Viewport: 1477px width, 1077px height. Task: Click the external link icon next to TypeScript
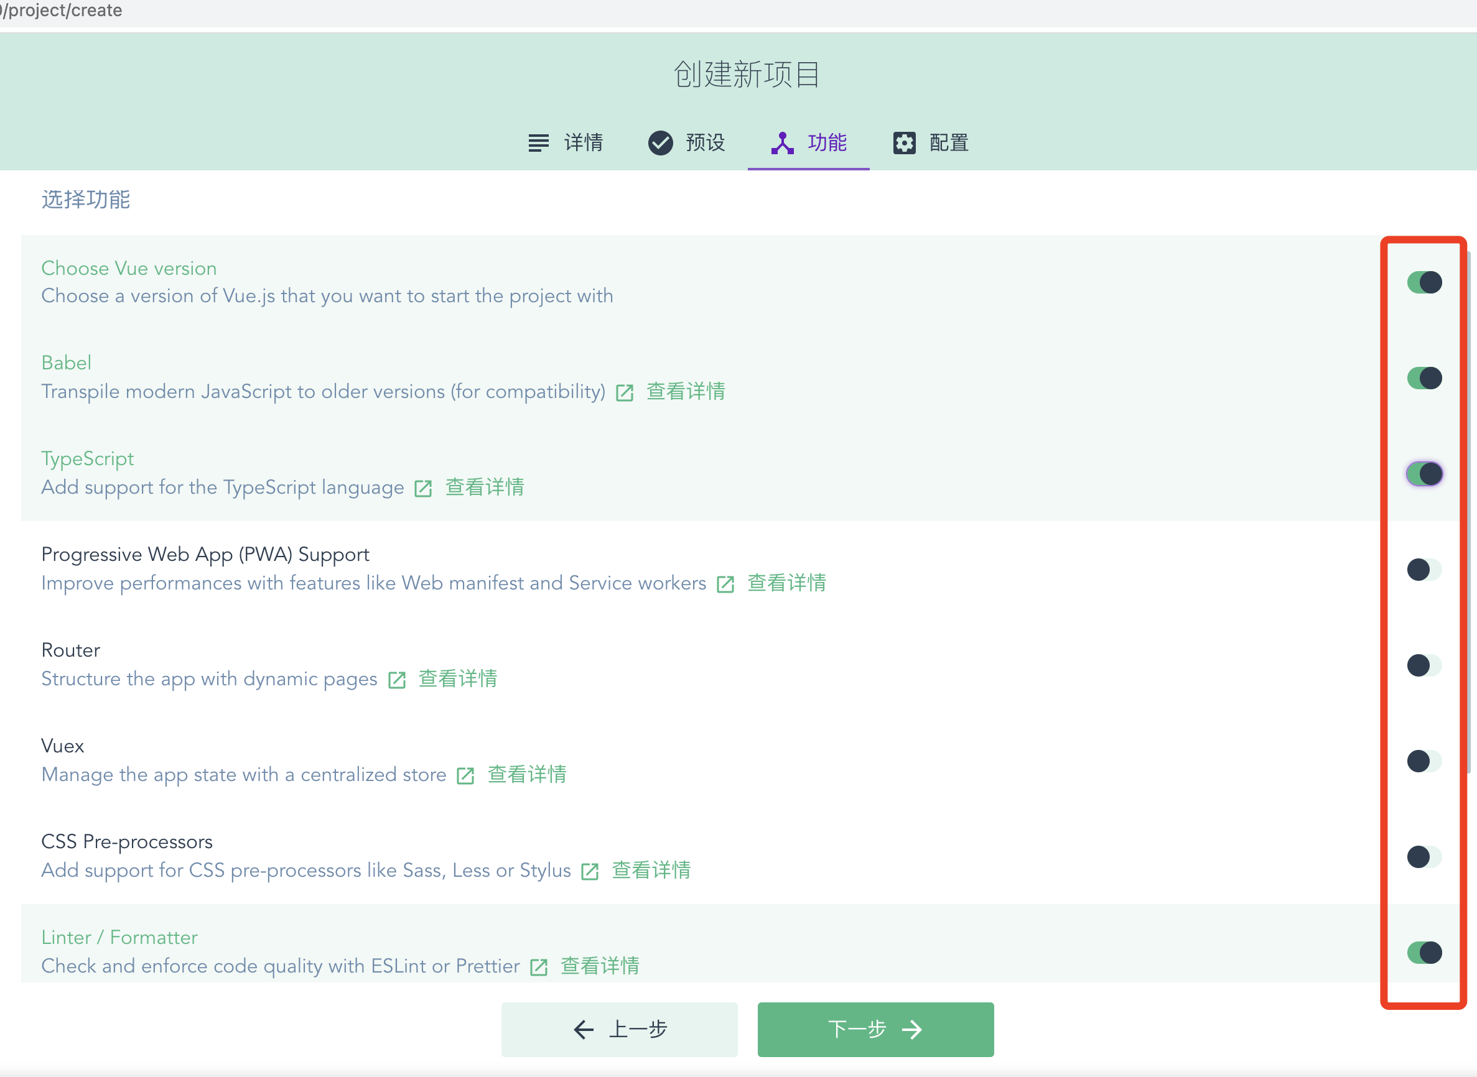pos(422,488)
